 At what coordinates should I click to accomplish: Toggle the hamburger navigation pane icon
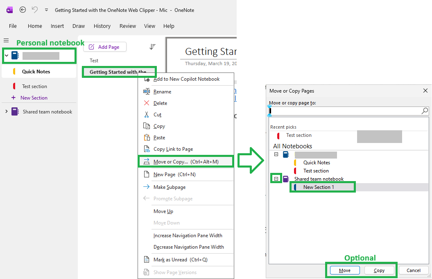(6, 41)
